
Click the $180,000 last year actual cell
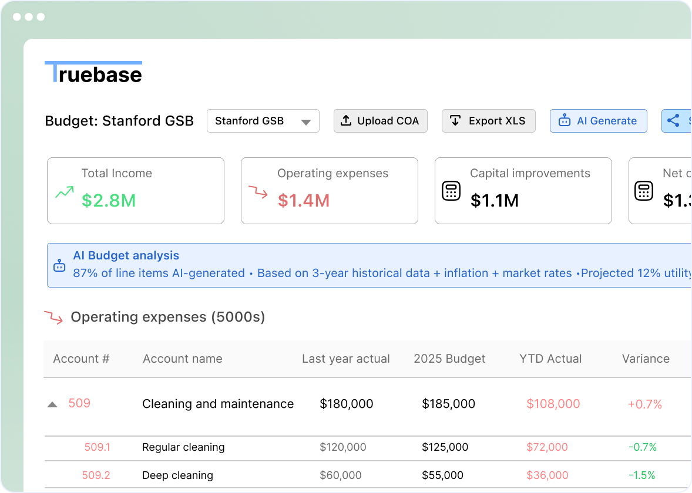click(x=347, y=403)
